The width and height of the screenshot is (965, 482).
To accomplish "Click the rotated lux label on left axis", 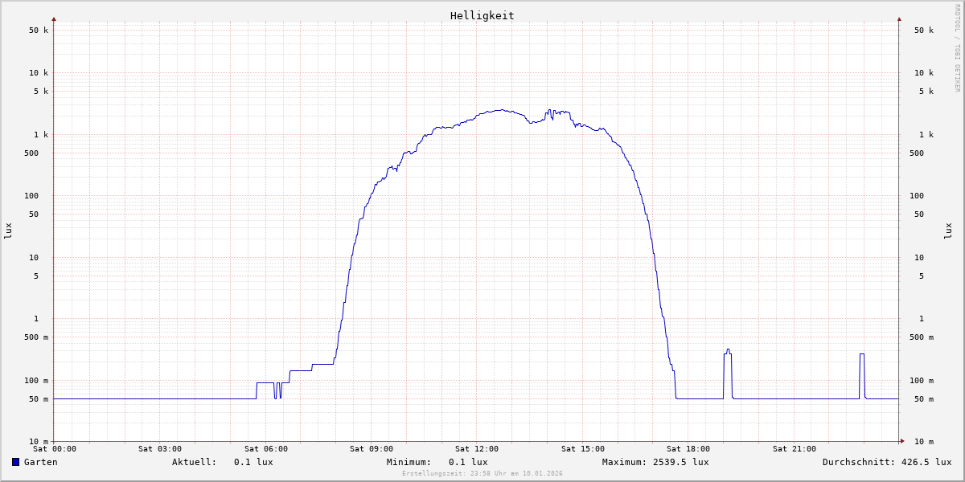I will click(x=8, y=231).
